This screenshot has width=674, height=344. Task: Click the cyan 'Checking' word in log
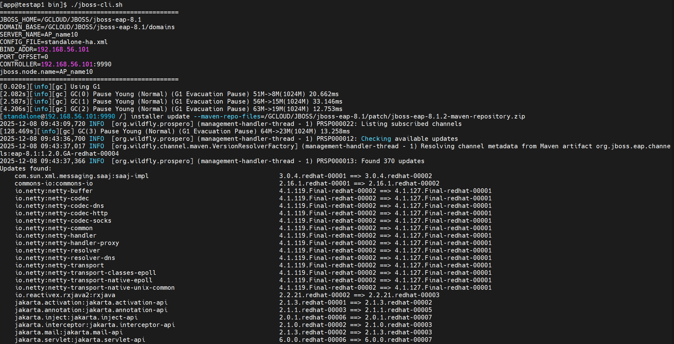(376, 139)
